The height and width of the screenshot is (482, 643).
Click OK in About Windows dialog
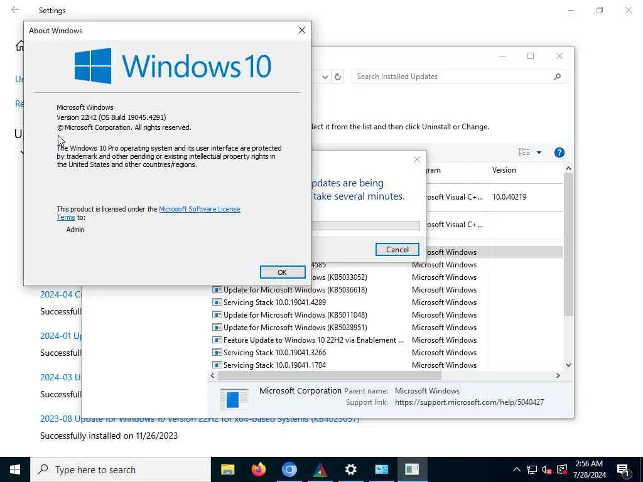pyautogui.click(x=283, y=272)
